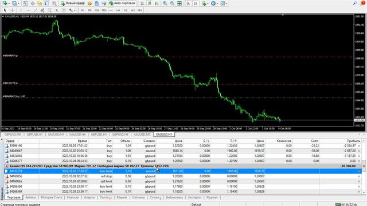Image resolution: width=367 pixels, height=206 pixels.
Task: Select the pending order 84132279 row
Action: [x=183, y=171]
